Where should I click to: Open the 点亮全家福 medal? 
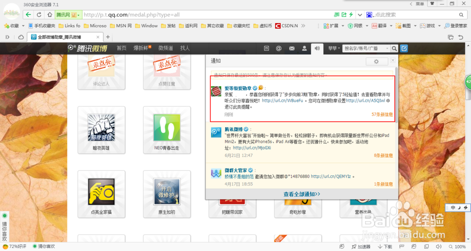101,194
